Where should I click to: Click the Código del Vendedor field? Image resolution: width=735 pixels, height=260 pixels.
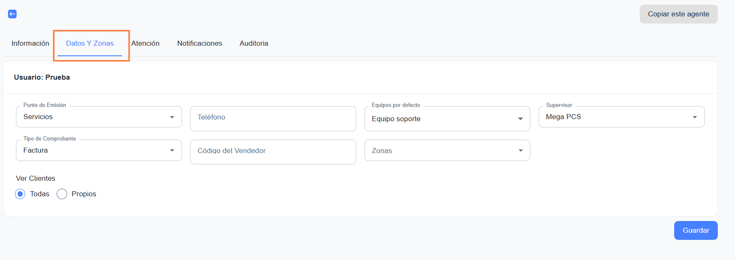(x=273, y=151)
